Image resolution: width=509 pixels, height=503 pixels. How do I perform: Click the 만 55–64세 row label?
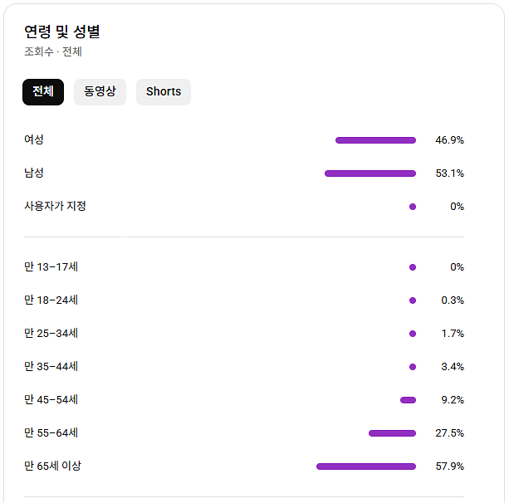pos(51,432)
